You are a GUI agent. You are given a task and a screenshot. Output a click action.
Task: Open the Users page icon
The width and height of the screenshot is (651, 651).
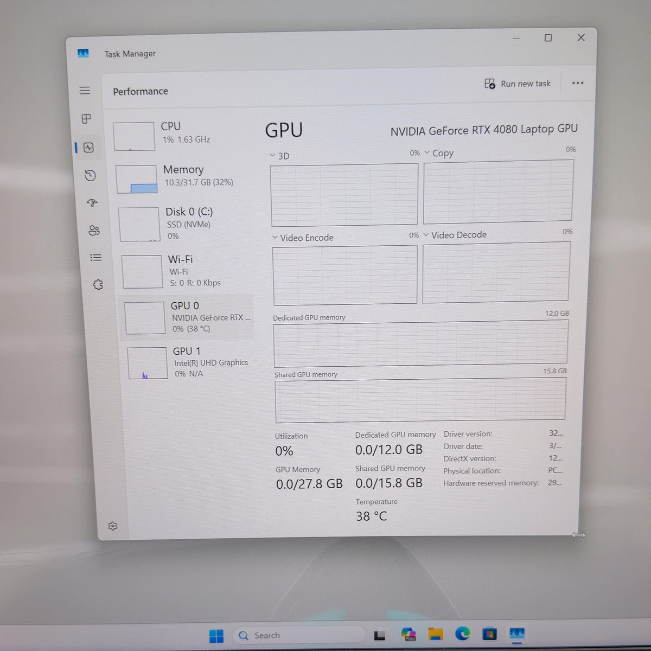pyautogui.click(x=94, y=231)
